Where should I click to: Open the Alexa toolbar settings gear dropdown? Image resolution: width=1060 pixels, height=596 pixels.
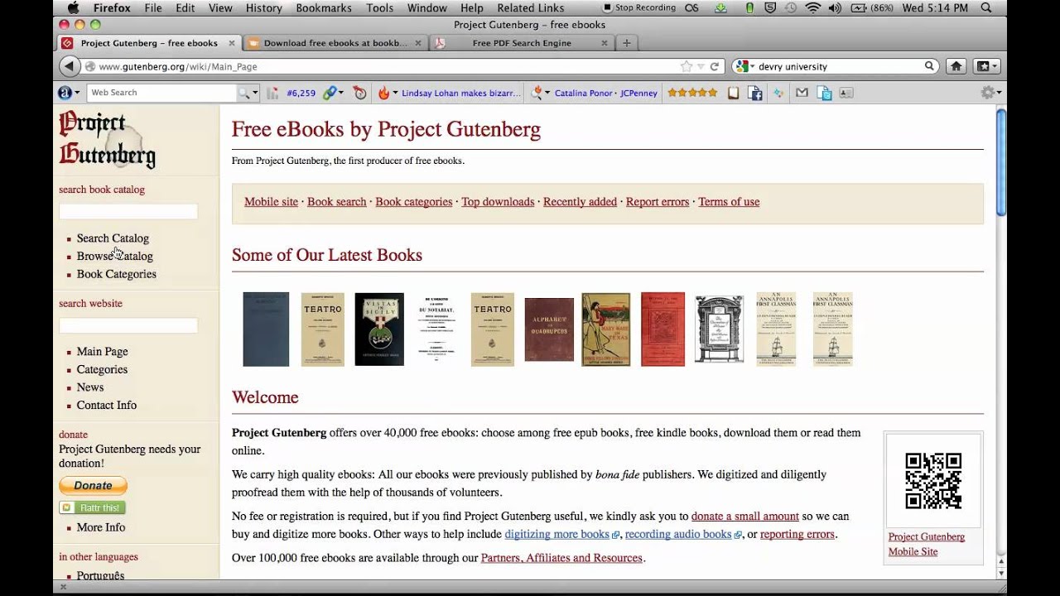point(990,93)
